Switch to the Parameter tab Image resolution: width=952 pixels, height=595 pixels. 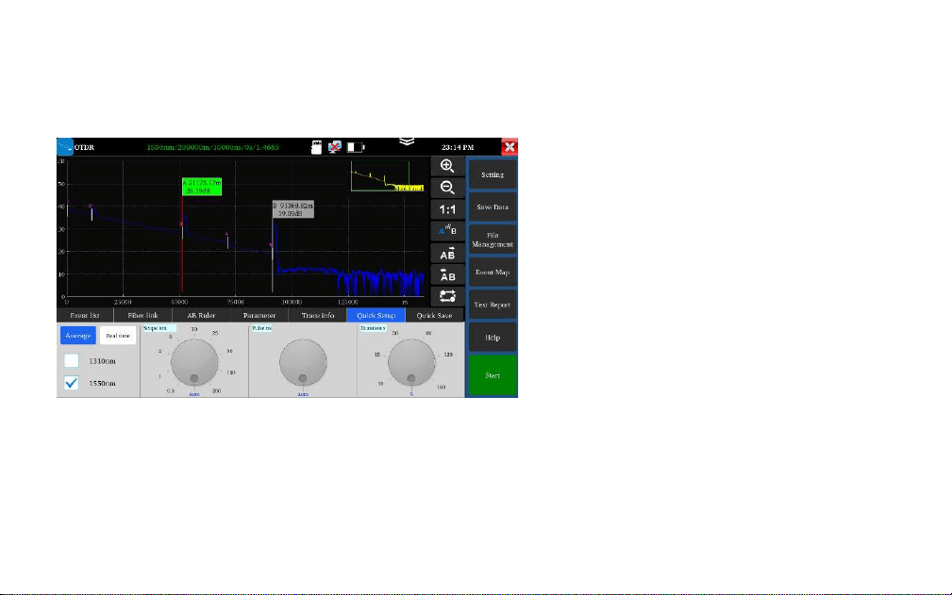[259, 315]
